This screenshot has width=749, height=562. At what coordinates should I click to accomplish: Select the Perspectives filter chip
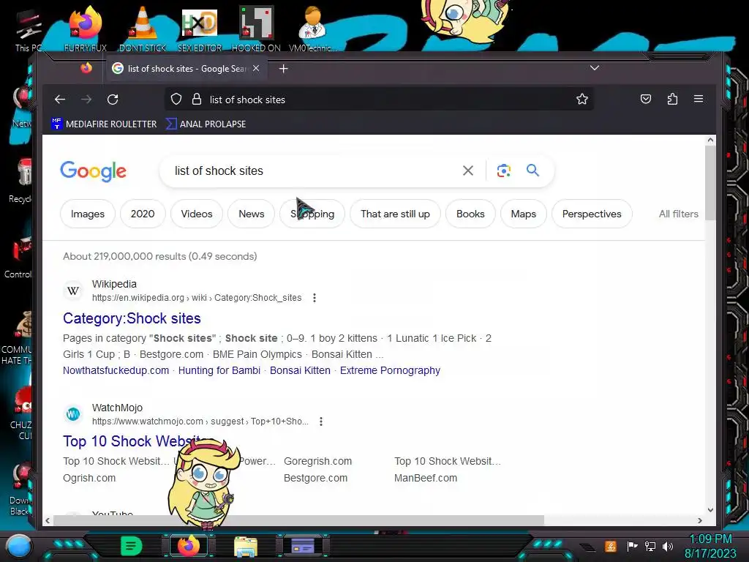[x=591, y=214]
